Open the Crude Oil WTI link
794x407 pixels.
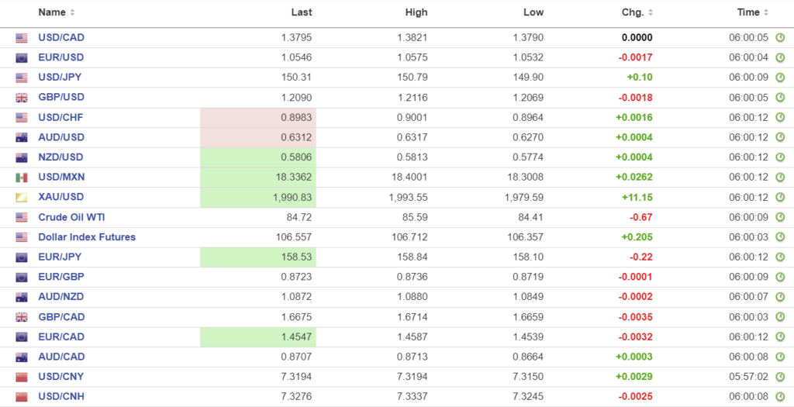(x=71, y=217)
